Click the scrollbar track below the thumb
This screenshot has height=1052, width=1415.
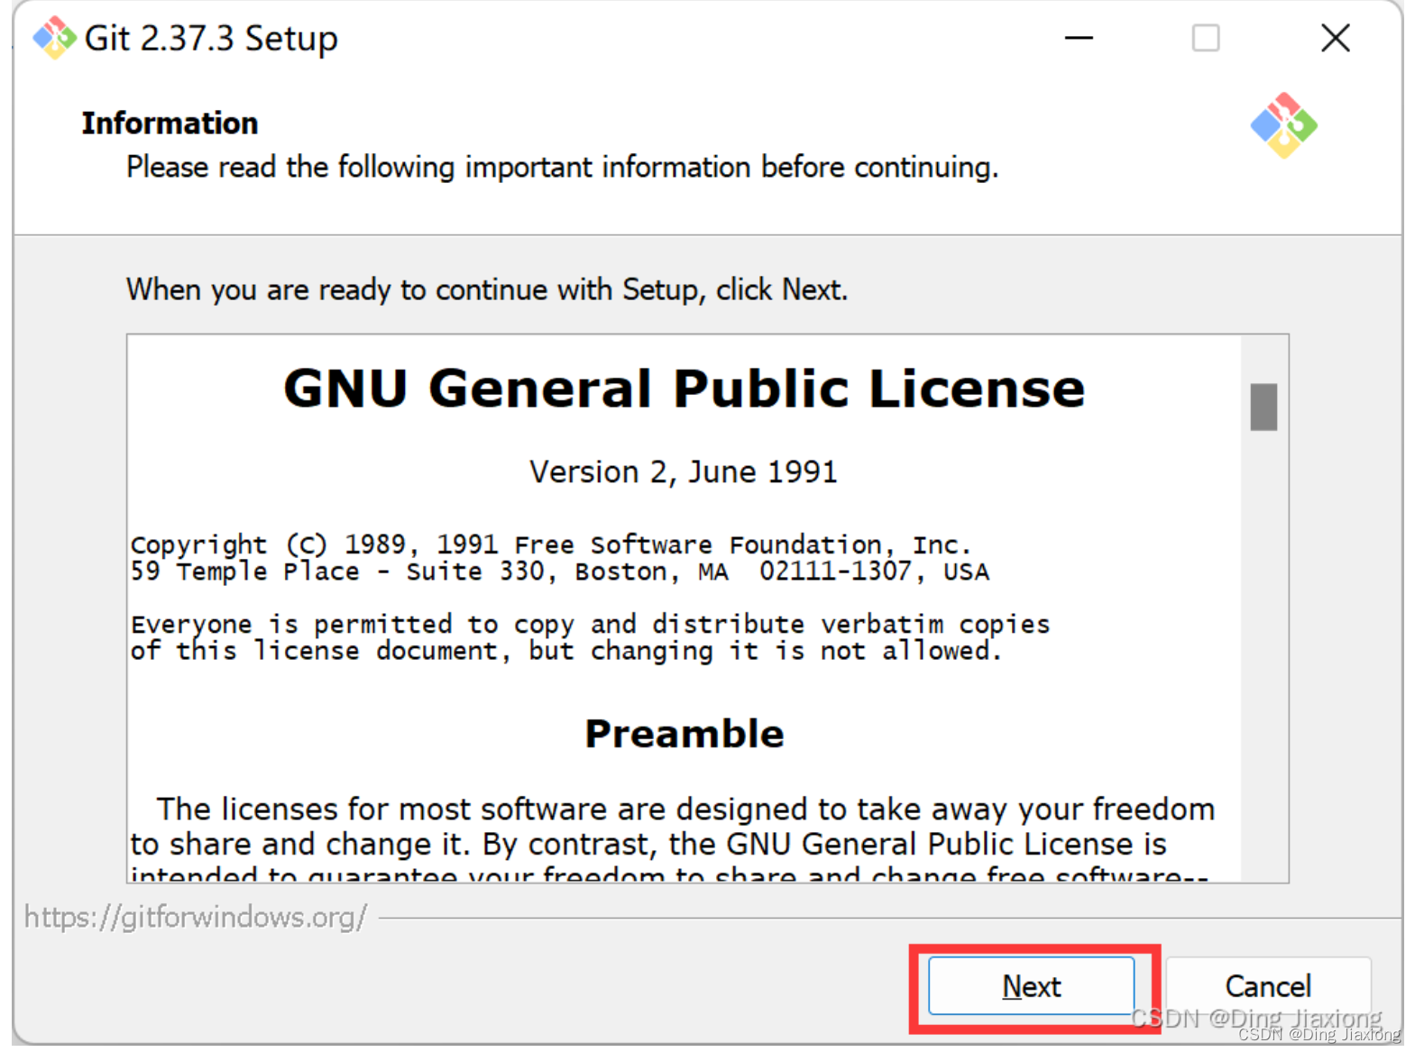pyautogui.click(x=1263, y=656)
